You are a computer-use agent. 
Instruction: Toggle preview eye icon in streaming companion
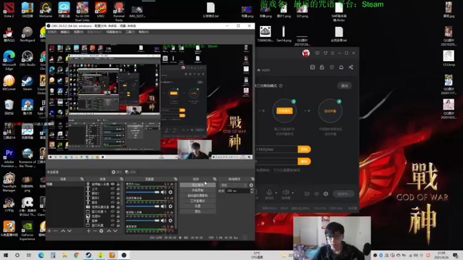(x=317, y=194)
